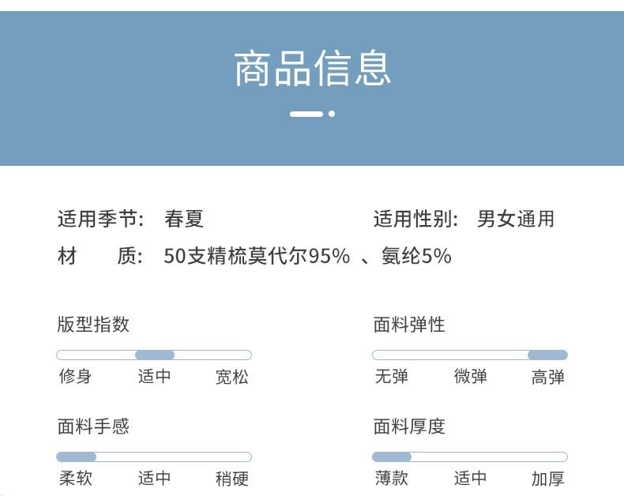Click the white dash decoration under the title
Image resolution: width=624 pixels, height=496 pixels.
coord(306,114)
